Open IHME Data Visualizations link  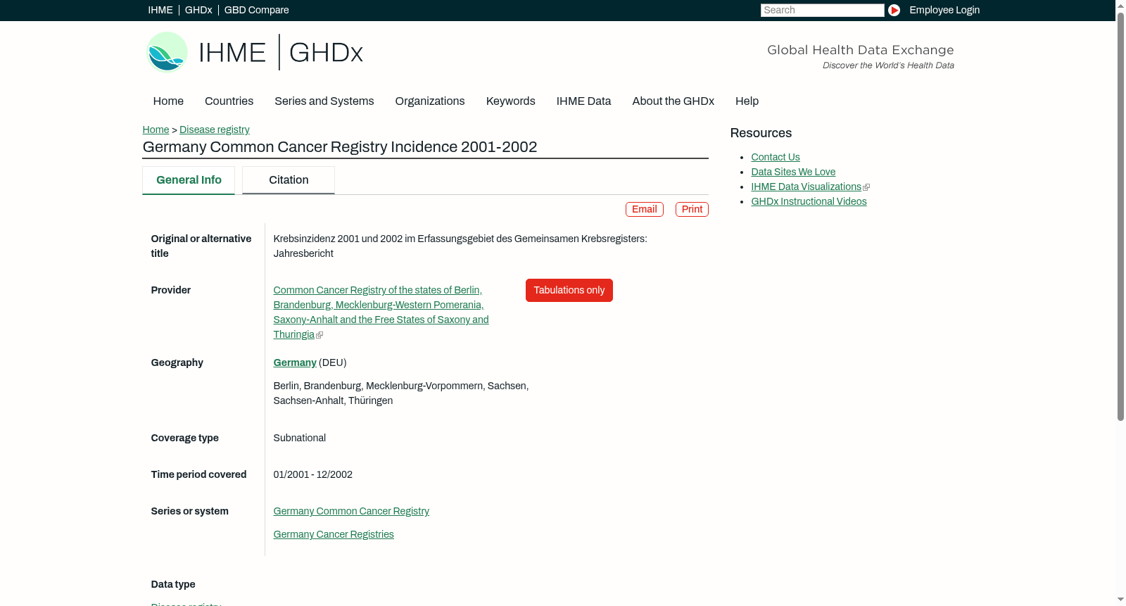[x=806, y=187]
